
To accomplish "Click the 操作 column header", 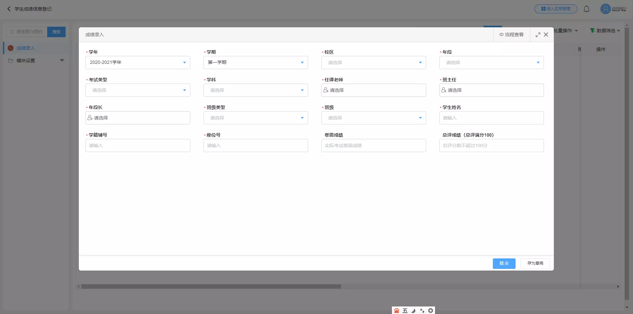I will pyautogui.click(x=601, y=49).
